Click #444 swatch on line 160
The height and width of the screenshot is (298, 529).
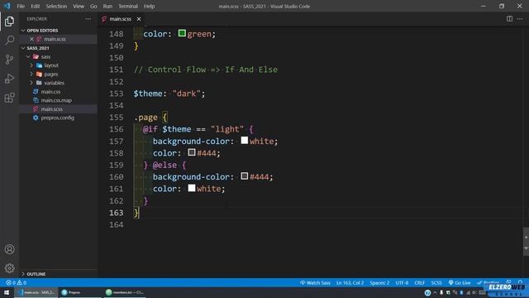click(245, 176)
